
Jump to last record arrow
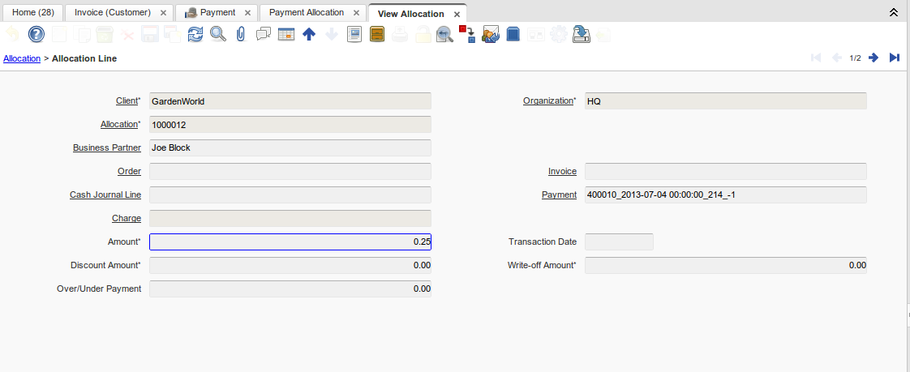pyautogui.click(x=894, y=58)
